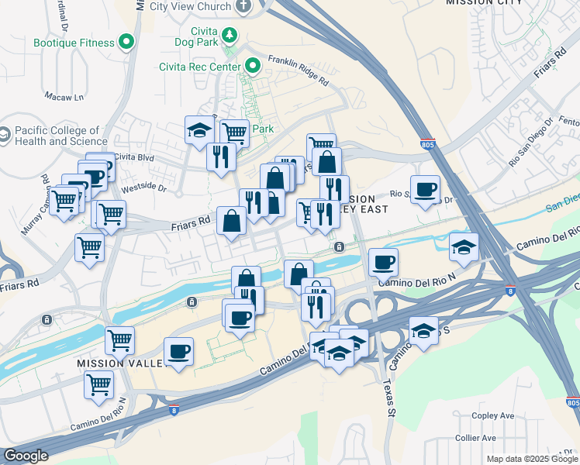The width and height of the screenshot is (580, 465).
Task: Select the coffee marker near Rio San Diego Dr
Action: point(426,192)
